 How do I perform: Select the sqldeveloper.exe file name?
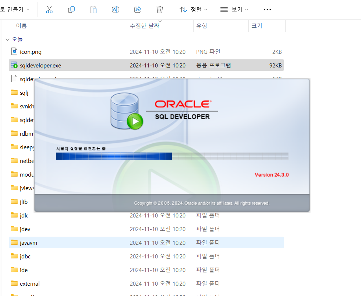(40, 66)
